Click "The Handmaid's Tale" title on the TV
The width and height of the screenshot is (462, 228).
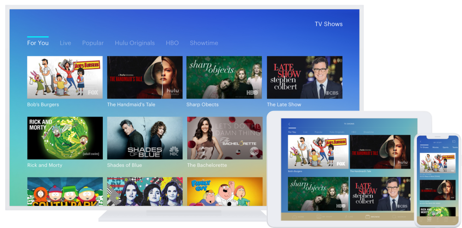click(131, 105)
